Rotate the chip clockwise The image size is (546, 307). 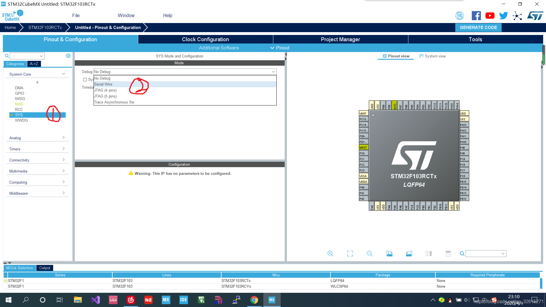pyautogui.click(x=389, y=254)
